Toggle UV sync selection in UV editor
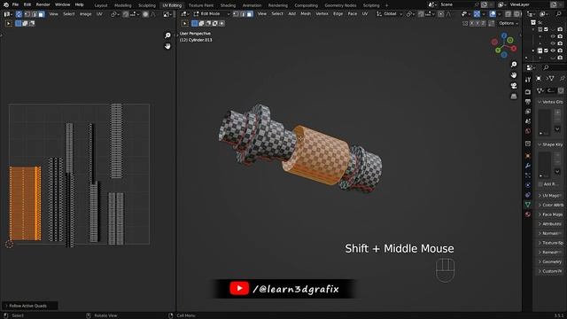 point(19,14)
